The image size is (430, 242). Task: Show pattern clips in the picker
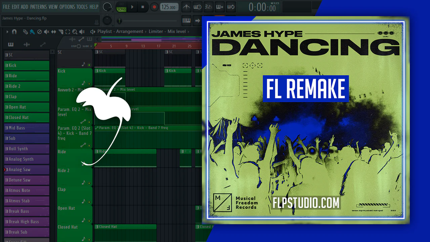pos(11,44)
